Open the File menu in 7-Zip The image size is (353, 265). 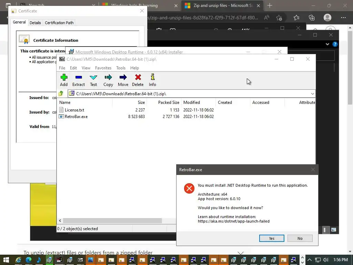62,68
